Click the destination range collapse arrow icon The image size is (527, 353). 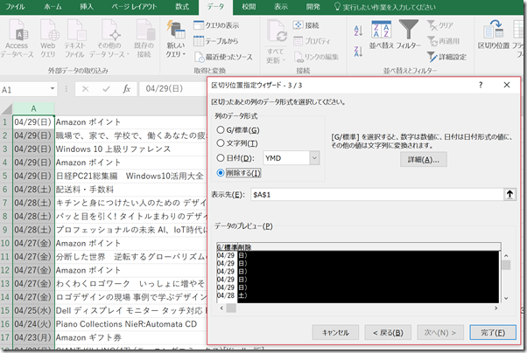click(x=509, y=194)
